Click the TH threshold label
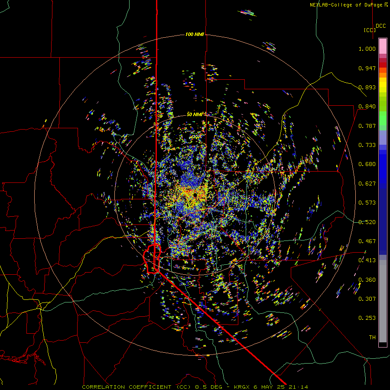 (x=372, y=338)
